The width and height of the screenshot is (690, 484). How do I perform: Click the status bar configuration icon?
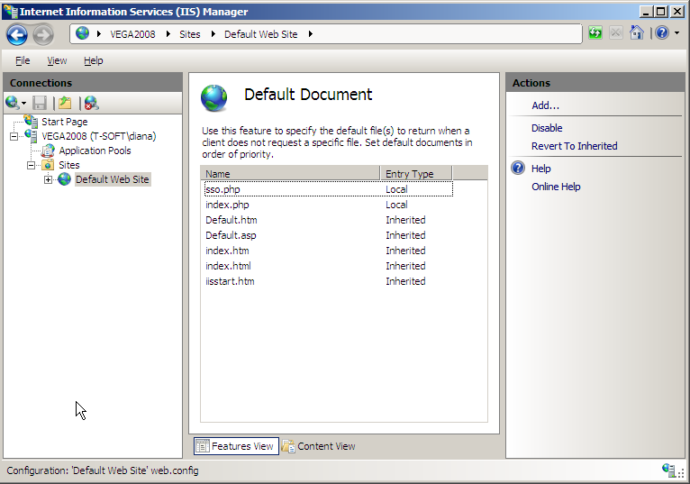pos(669,470)
